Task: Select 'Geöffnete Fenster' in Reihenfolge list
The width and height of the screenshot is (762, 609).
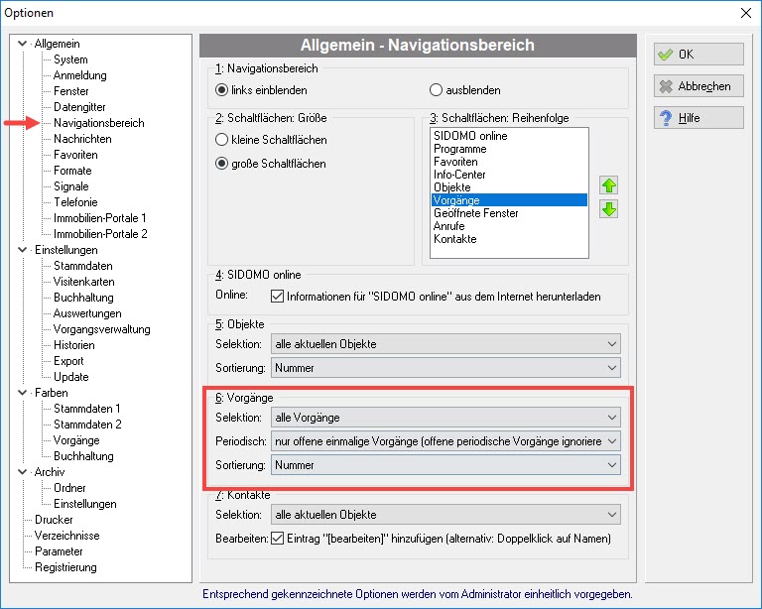Action: coord(476,212)
